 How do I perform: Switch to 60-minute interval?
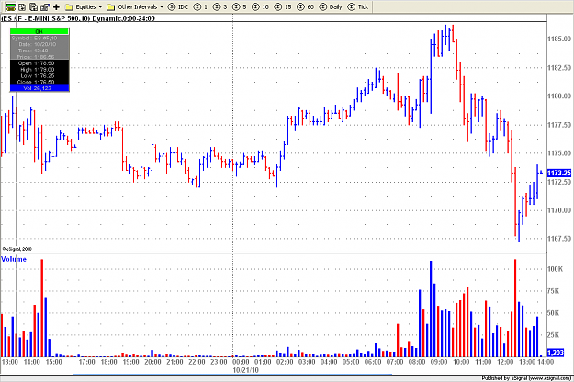pos(305,7)
